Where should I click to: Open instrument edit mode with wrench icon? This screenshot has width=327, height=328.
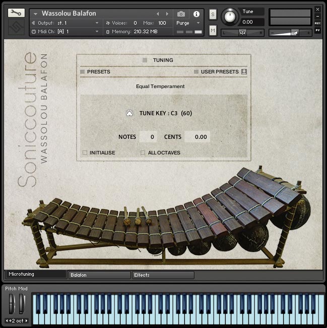tap(16, 13)
